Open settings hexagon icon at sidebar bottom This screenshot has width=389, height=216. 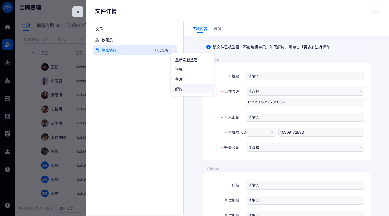8,205
